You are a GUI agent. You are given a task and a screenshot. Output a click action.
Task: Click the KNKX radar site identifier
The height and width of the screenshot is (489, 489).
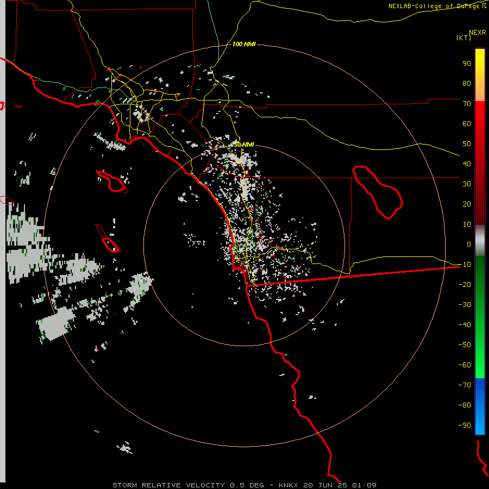[x=289, y=485]
